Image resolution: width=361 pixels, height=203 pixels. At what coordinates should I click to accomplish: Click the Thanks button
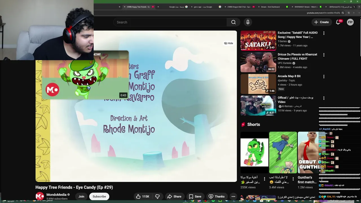point(216,197)
